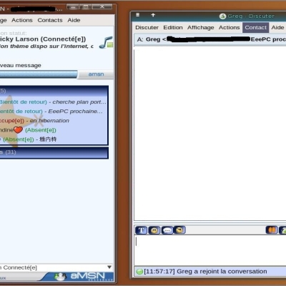Viewport: 286px width, 286px height.
Task: Select contact with 'cherche plan port…' message
Action: pyautogui.click(x=54, y=102)
